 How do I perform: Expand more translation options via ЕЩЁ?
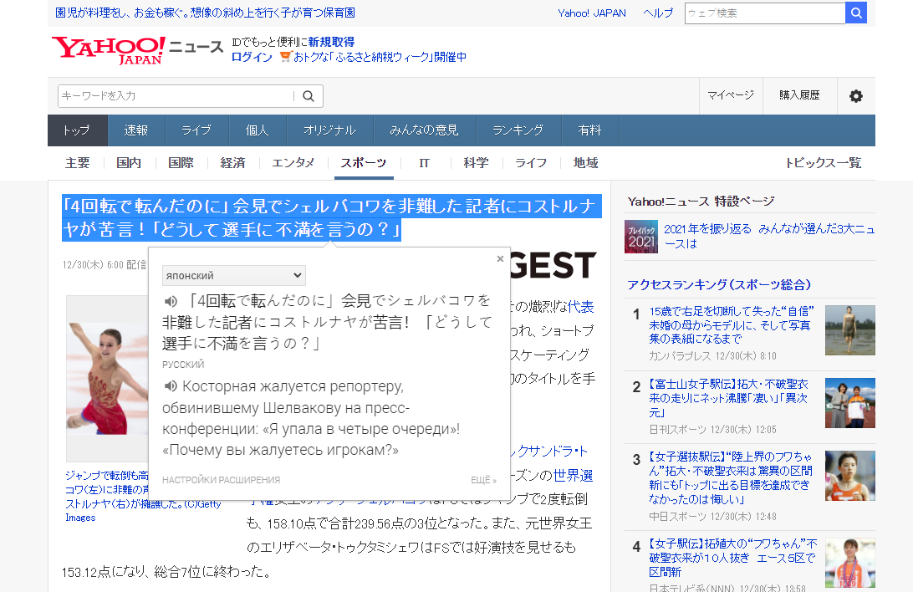483,481
